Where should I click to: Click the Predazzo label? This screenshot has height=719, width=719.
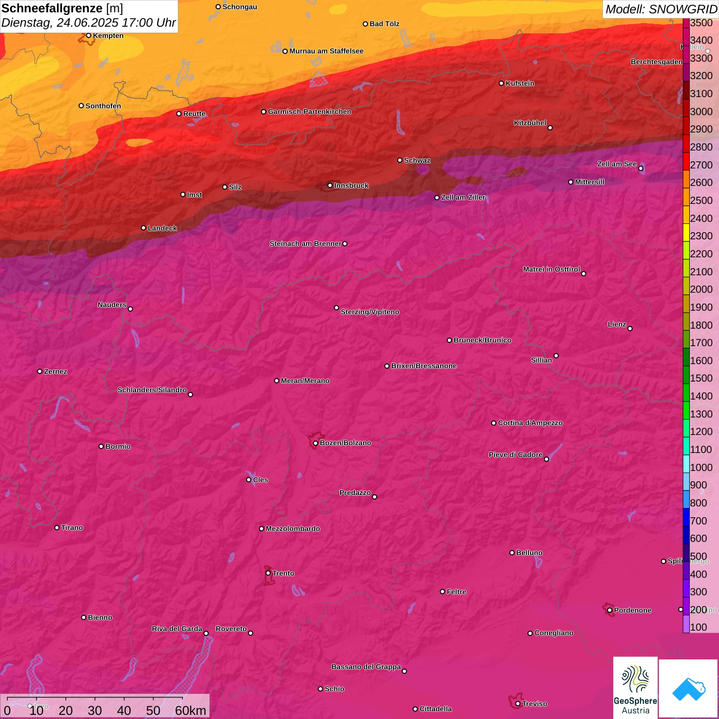[355, 493]
